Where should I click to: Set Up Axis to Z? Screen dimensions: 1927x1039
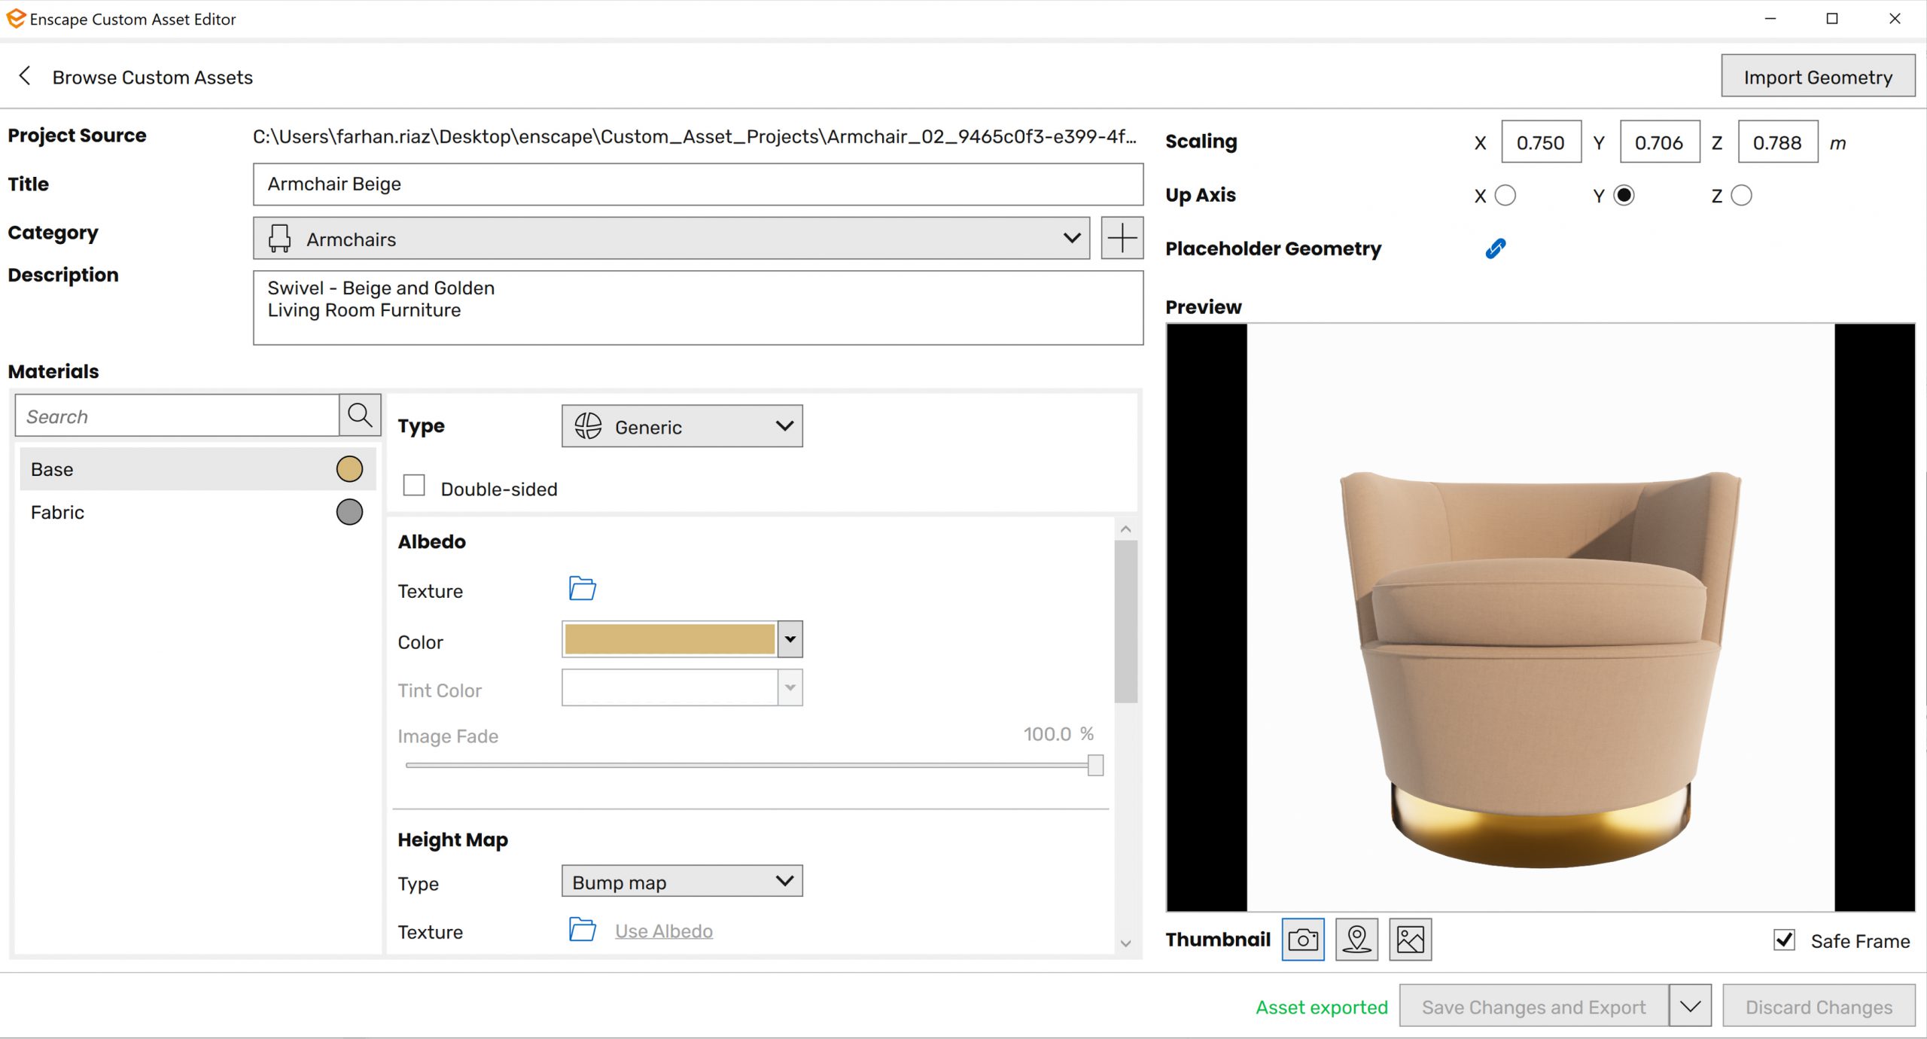(x=1741, y=196)
